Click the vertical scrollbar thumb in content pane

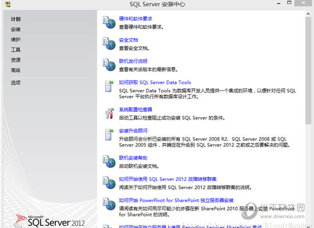coord(308,71)
